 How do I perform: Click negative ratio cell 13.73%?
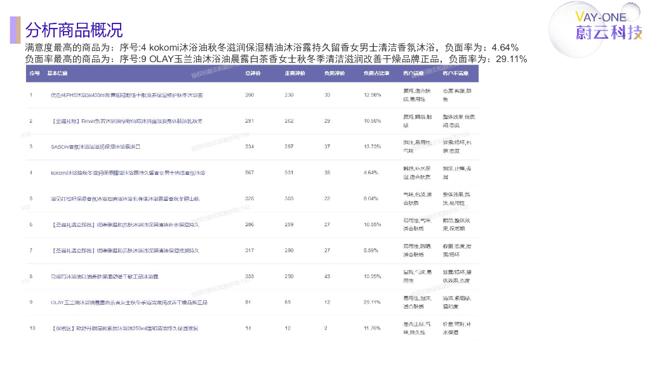372,147
